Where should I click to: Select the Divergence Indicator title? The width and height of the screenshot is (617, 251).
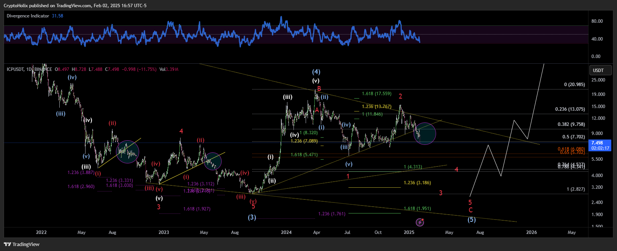point(28,16)
